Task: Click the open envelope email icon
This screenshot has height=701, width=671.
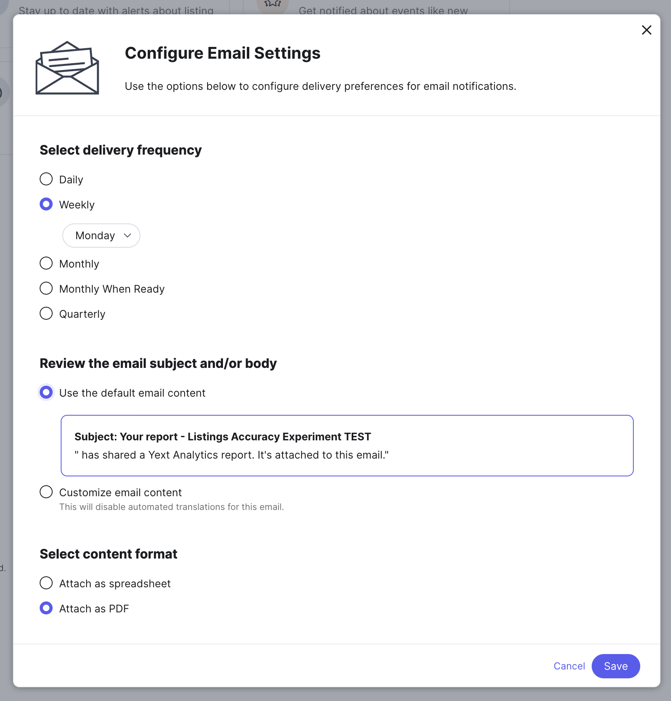Action: 67,68
